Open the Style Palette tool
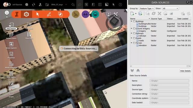Screen dimensions: 193x108 [x=11, y=73]
